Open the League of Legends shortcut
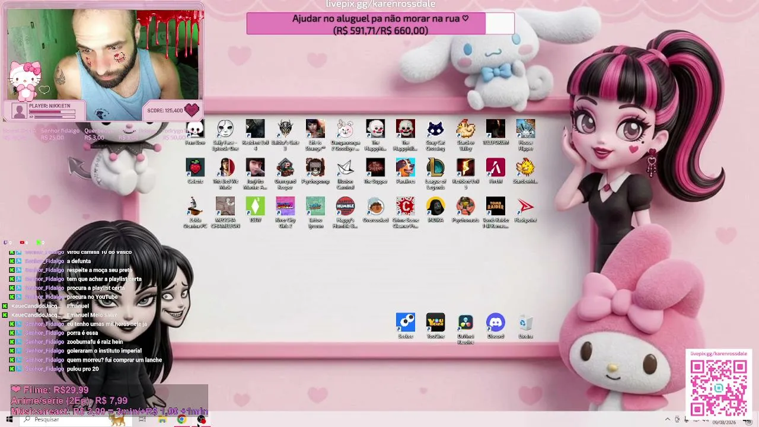 pos(435,174)
